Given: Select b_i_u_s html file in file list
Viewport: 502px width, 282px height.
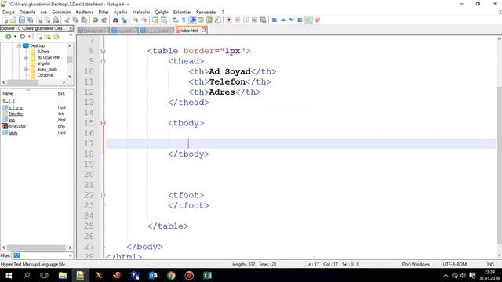Looking at the screenshot, I should pos(16,108).
